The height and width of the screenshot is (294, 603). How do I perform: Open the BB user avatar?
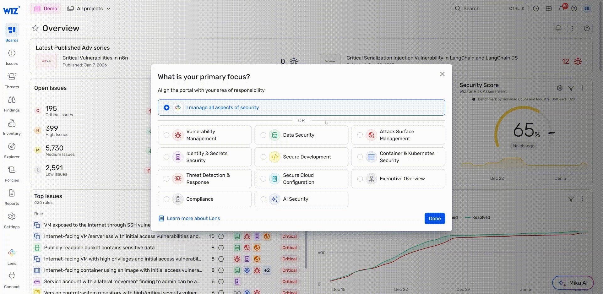587,8
